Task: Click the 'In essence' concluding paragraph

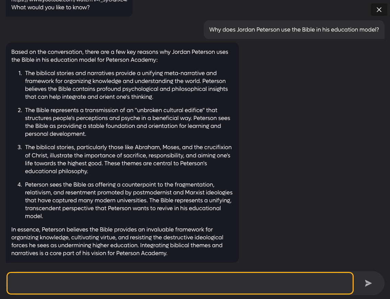Action: point(117,241)
